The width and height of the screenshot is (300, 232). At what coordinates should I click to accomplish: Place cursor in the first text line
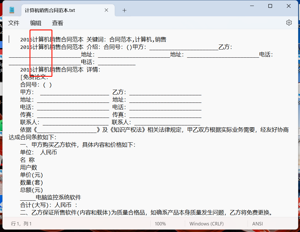[94, 40]
